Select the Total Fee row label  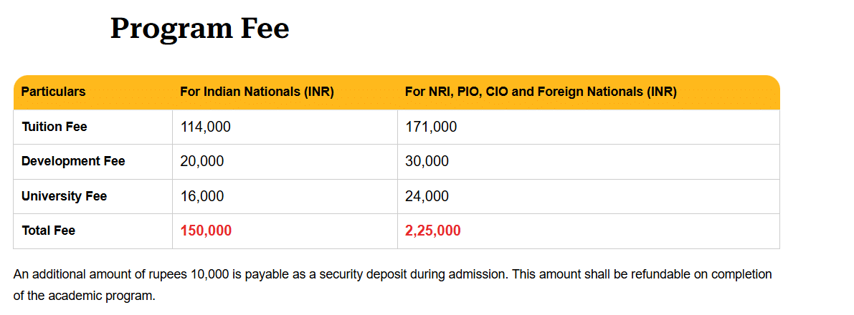[x=49, y=231]
